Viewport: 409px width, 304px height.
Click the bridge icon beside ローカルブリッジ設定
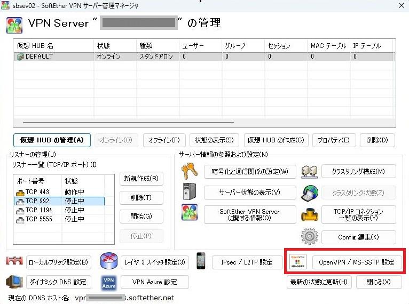coord(14,261)
